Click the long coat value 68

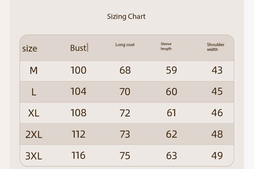[125, 70]
